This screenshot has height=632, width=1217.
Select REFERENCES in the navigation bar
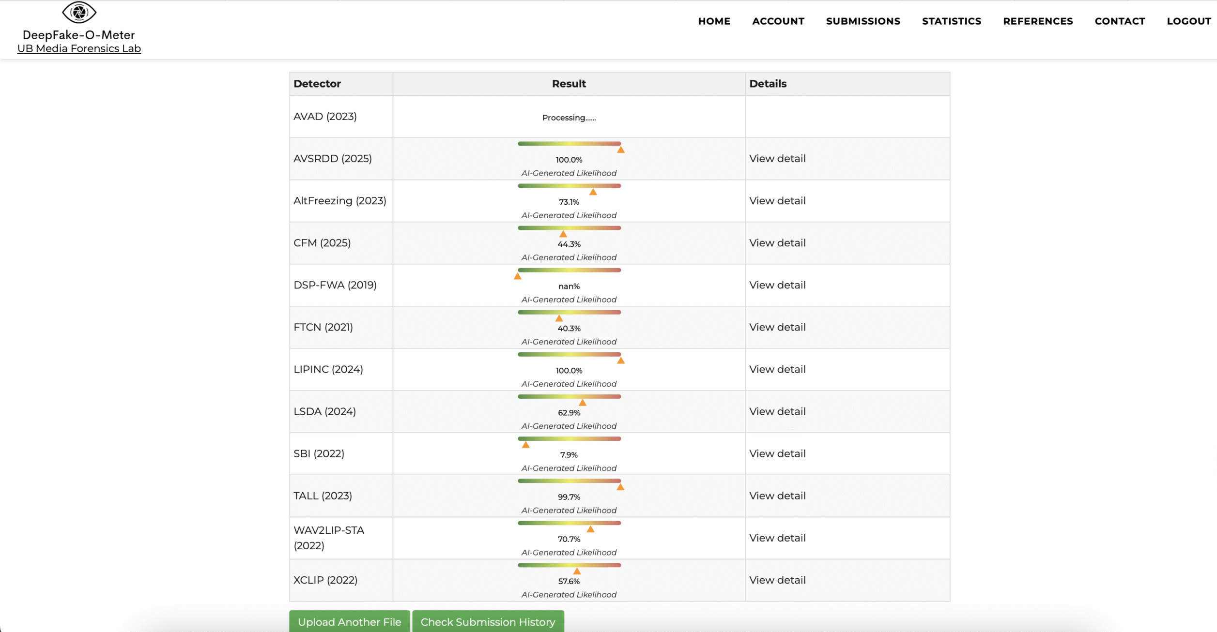pyautogui.click(x=1038, y=21)
